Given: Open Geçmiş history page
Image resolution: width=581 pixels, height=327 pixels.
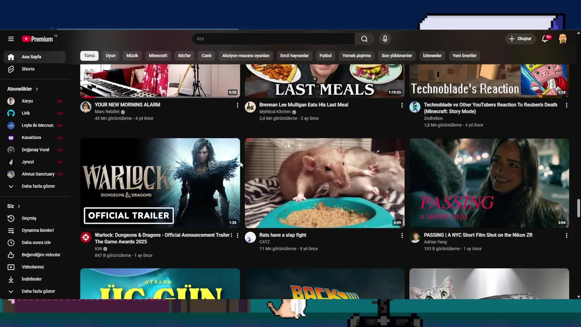Looking at the screenshot, I should pyautogui.click(x=35, y=218).
